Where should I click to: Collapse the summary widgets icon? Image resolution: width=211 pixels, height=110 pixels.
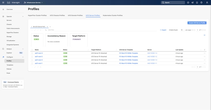(204, 35)
